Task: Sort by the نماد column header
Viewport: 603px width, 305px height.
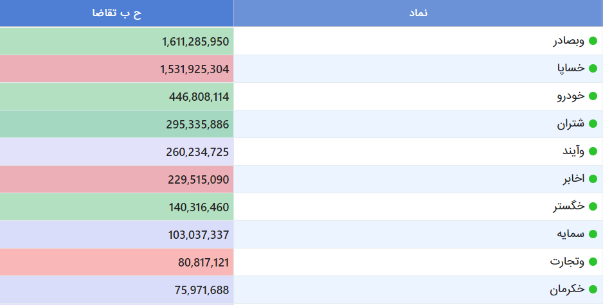Action: point(418,13)
